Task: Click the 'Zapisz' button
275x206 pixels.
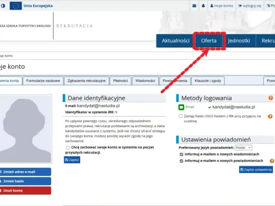Action: click(72, 160)
